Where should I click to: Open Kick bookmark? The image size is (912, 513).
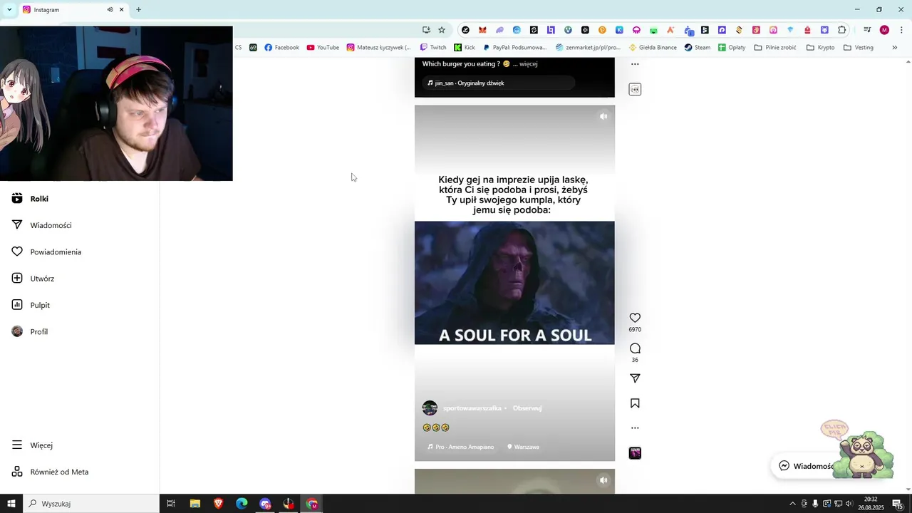click(x=465, y=48)
